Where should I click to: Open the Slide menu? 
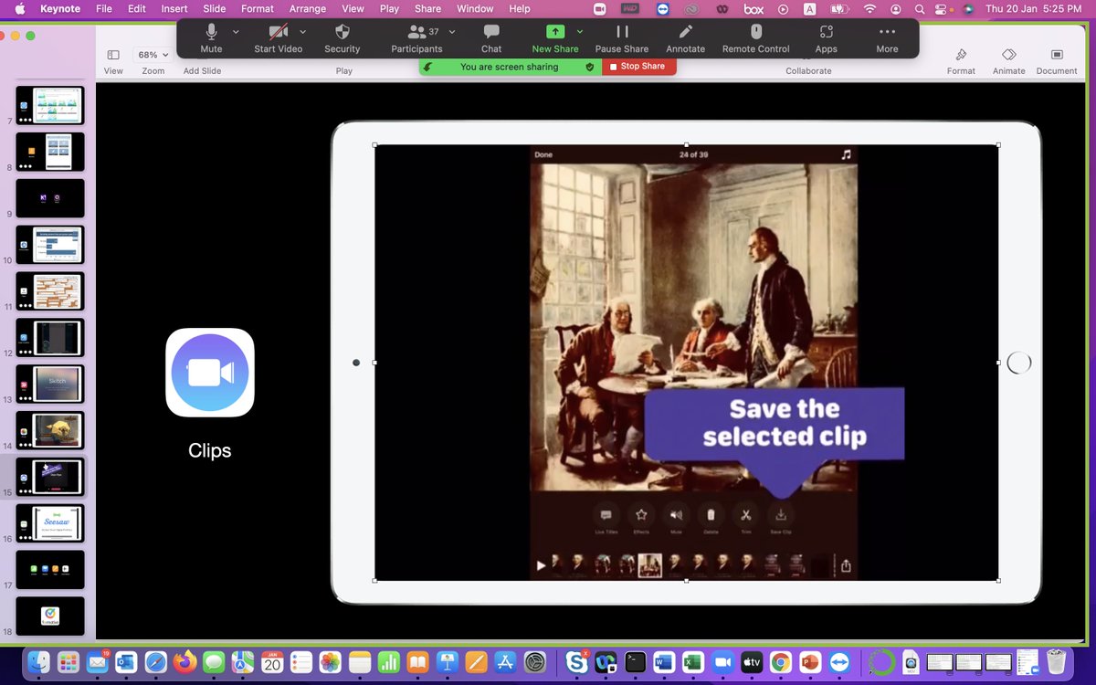tap(215, 8)
